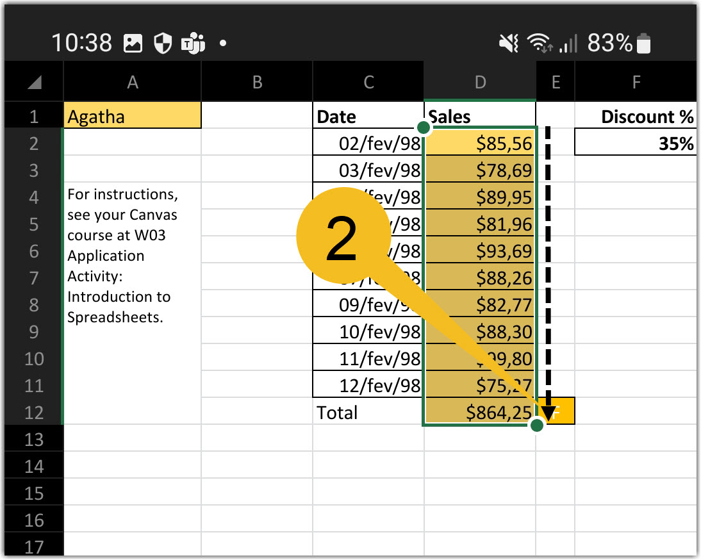Viewport: 701px width, 560px height.
Task: Select the instructions text in column A
Action: [122, 256]
